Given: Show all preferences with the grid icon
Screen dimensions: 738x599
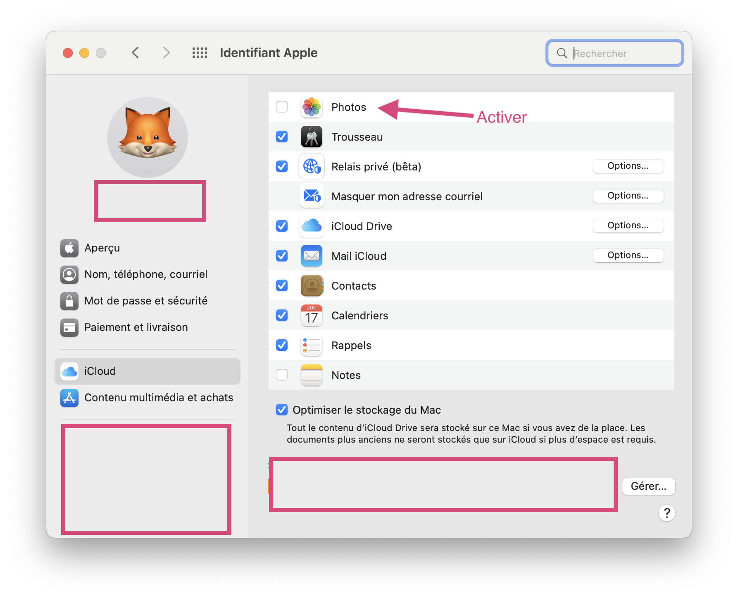Looking at the screenshot, I should (x=200, y=53).
